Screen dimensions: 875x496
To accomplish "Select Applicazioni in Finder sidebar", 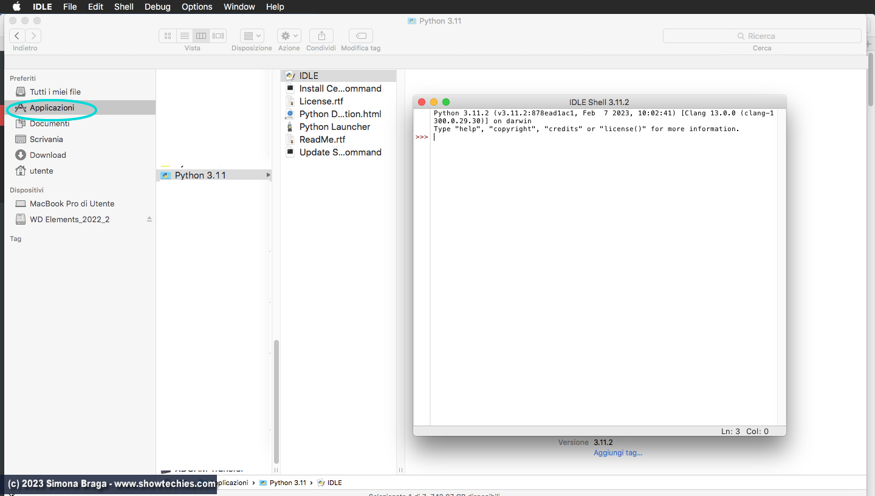I will (x=80, y=107).
